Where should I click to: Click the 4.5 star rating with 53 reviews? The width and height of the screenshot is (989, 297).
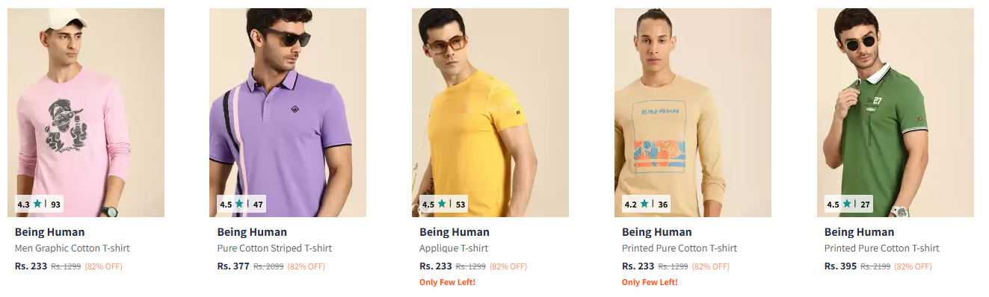[444, 204]
